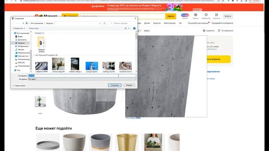Open the Telegram Desktop folder
This screenshot has height=151, width=269.
click(x=41, y=44)
